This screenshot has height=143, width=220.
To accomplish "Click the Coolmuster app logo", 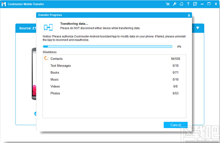I will (4, 4).
